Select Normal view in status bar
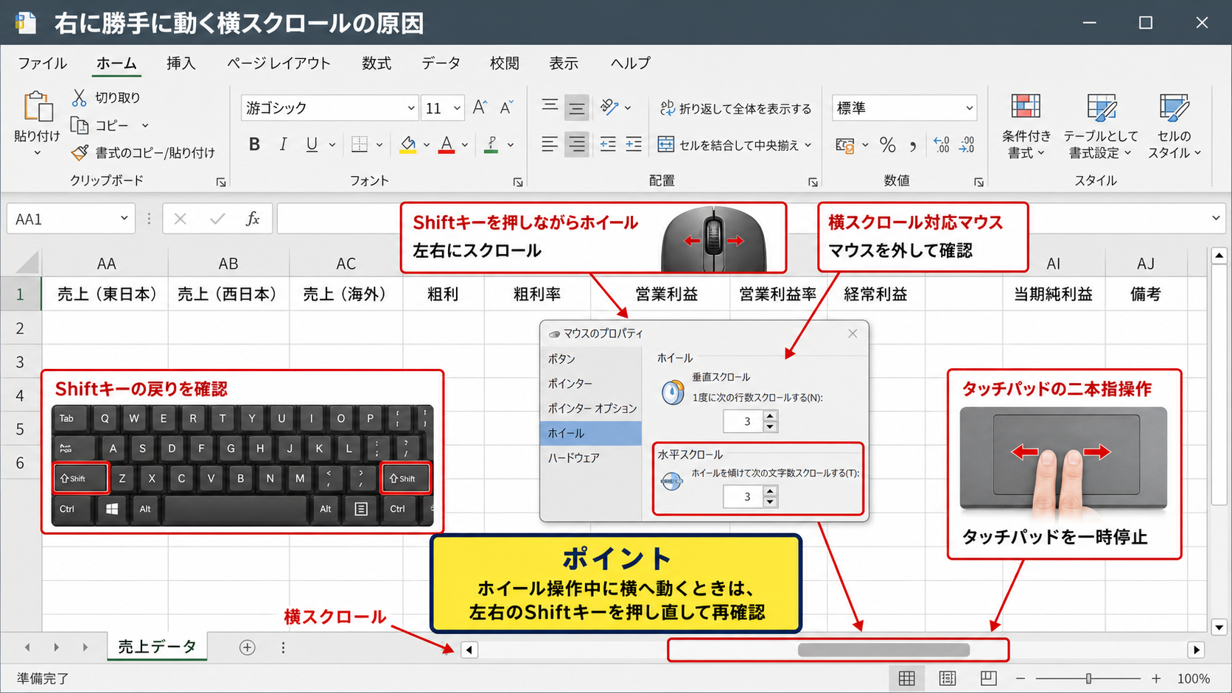 point(906,678)
